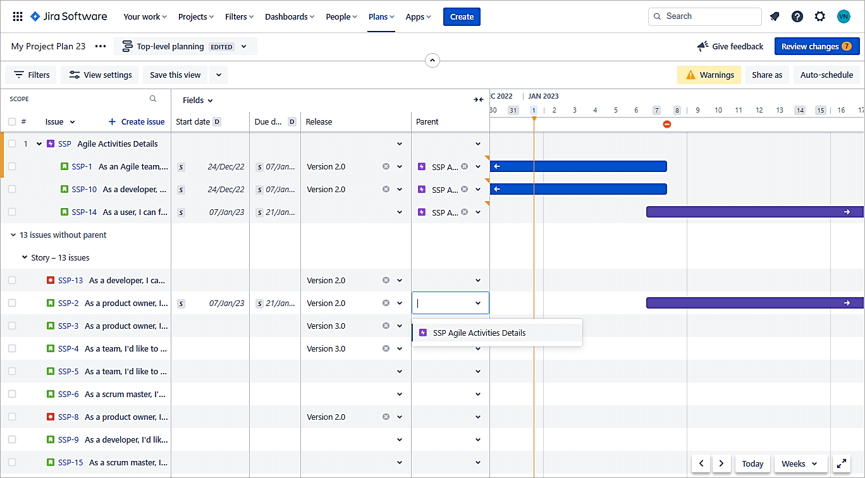Open the plan's three-dot more menu
The height and width of the screenshot is (478, 865).
[x=101, y=46]
